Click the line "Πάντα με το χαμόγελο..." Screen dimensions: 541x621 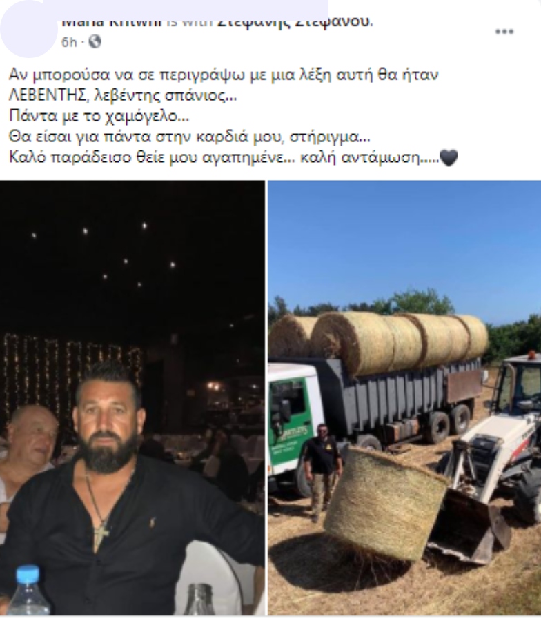coord(99,117)
